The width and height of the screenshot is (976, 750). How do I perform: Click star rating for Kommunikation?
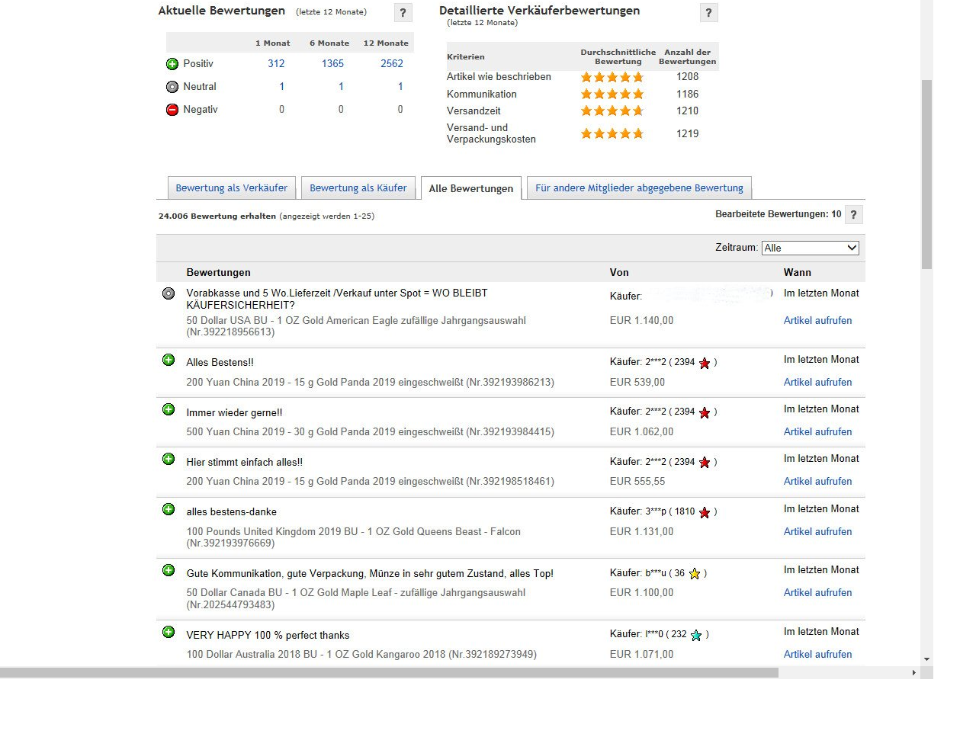pos(612,95)
